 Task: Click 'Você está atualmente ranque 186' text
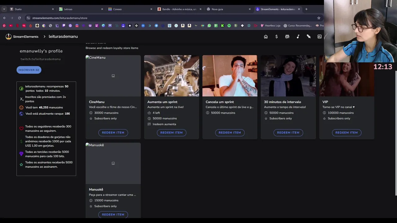(x=48, y=114)
